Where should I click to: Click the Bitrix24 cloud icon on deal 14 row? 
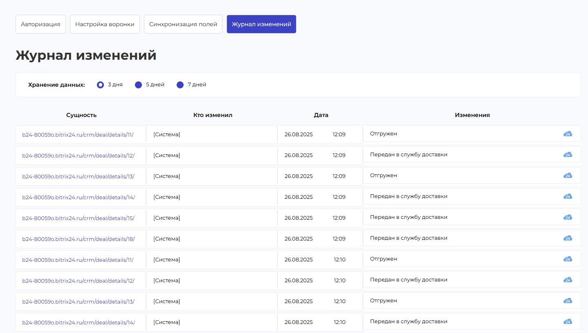click(568, 196)
